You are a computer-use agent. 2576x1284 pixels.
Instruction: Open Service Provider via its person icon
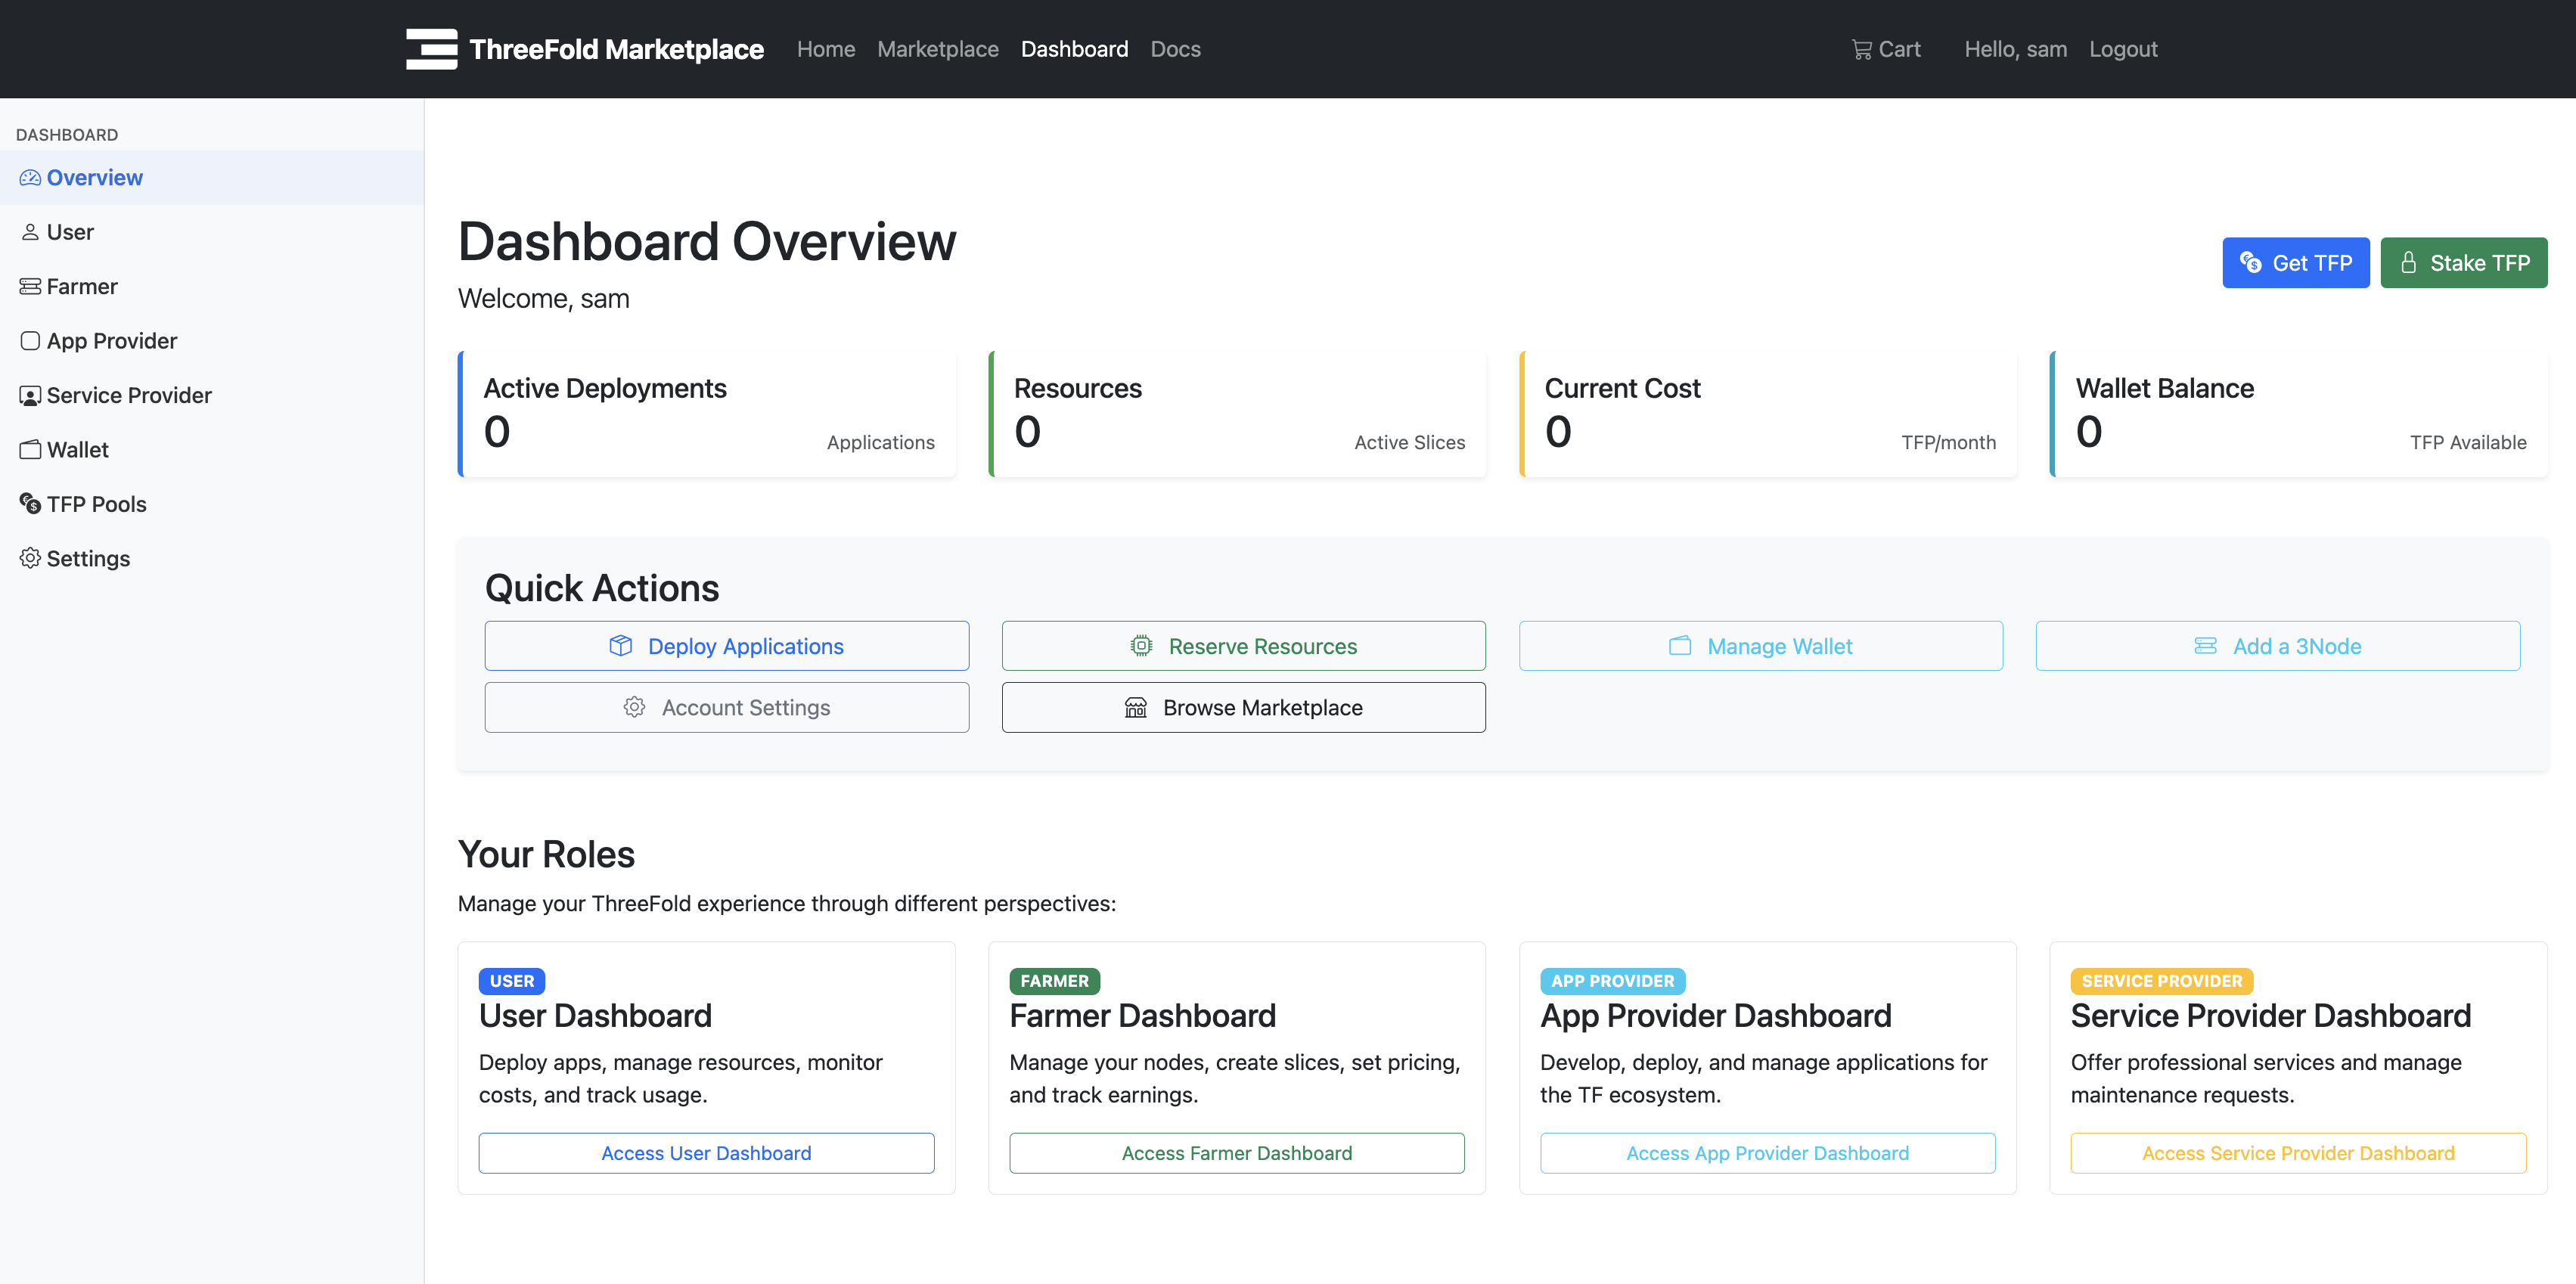pyautogui.click(x=30, y=396)
